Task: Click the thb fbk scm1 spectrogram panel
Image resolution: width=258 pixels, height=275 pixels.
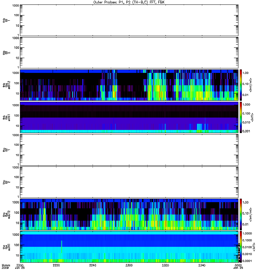Action: coord(129,117)
